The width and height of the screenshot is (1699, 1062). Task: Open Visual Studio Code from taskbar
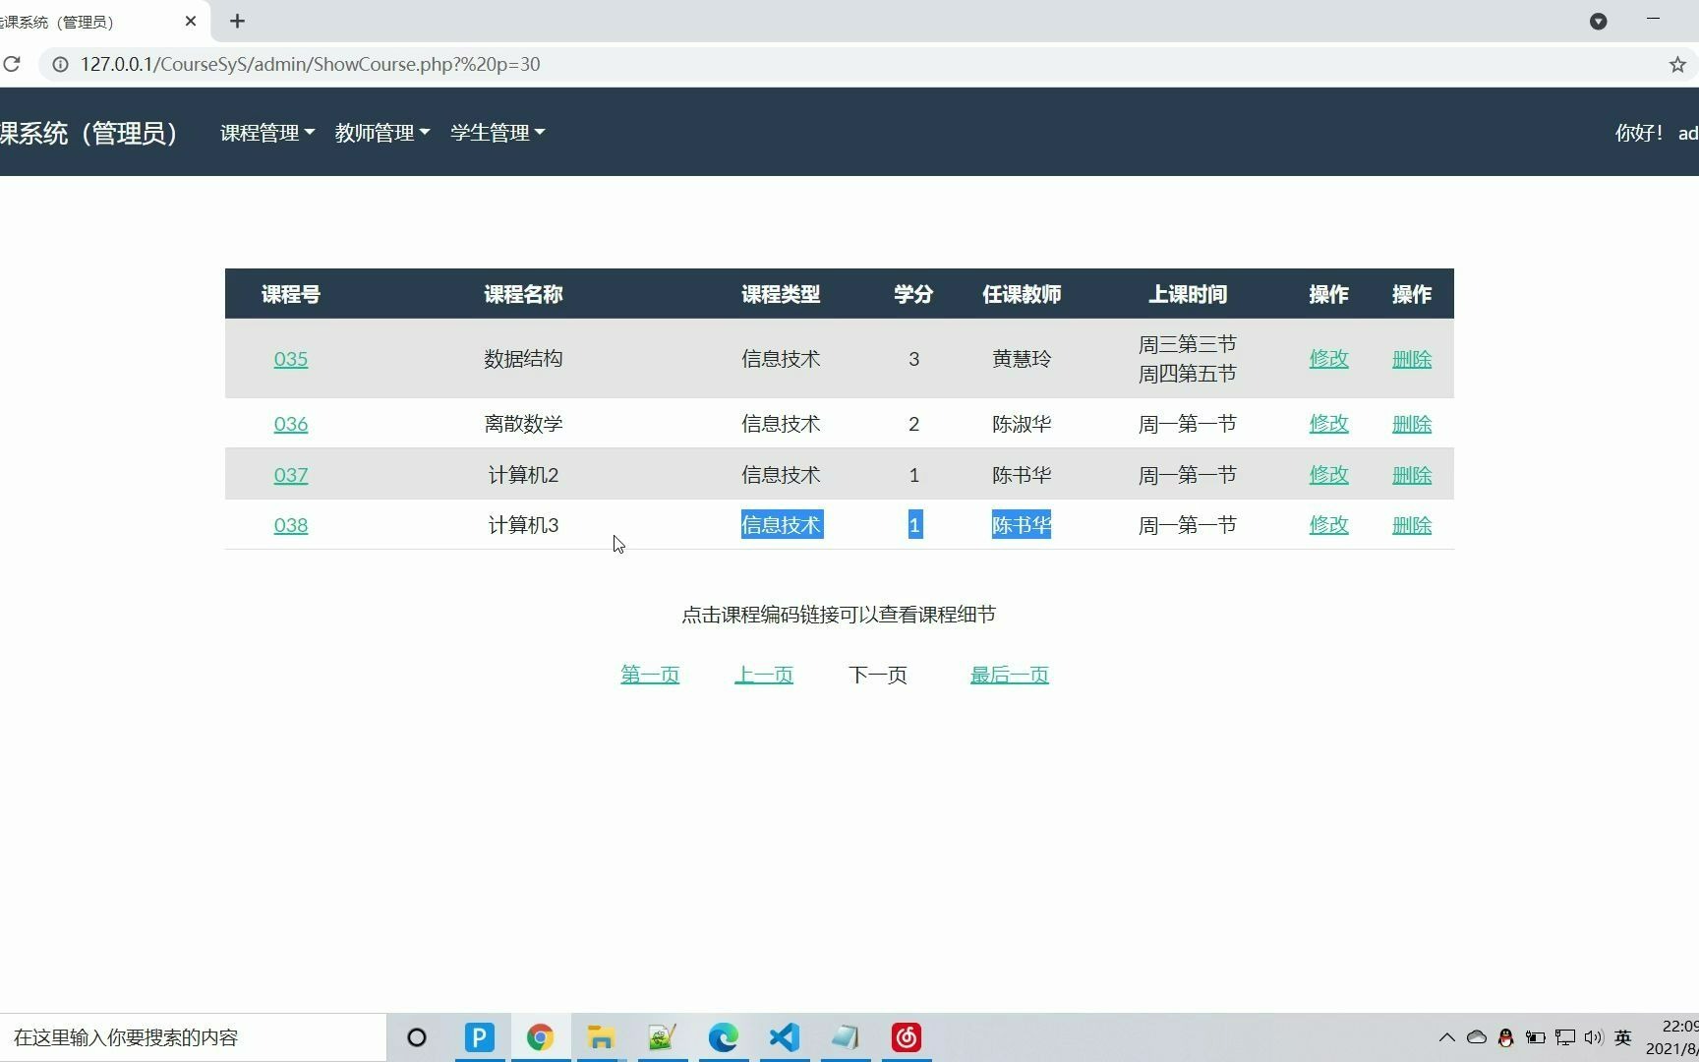click(784, 1037)
